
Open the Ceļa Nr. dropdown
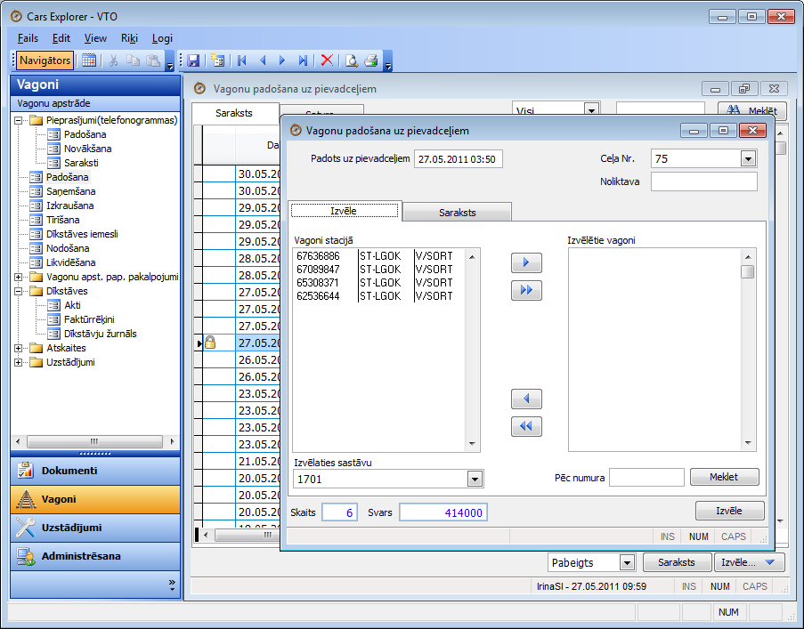[x=748, y=159]
